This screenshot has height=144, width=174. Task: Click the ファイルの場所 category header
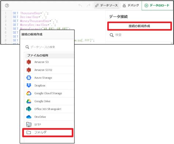pyautogui.click(x=50, y=55)
